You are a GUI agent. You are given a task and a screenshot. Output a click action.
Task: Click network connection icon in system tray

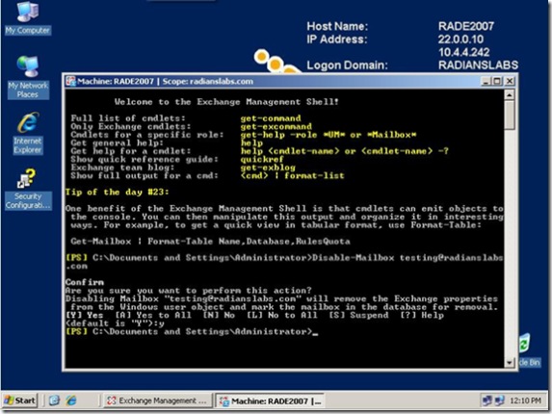[x=487, y=401]
